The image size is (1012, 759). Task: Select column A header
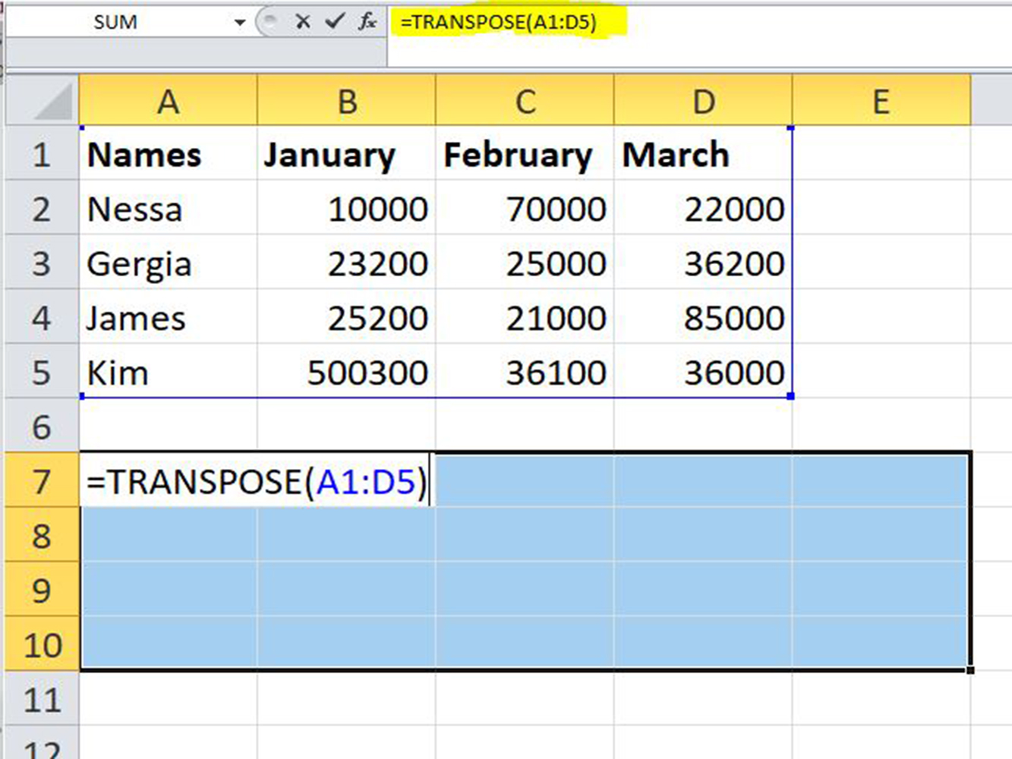[168, 99]
